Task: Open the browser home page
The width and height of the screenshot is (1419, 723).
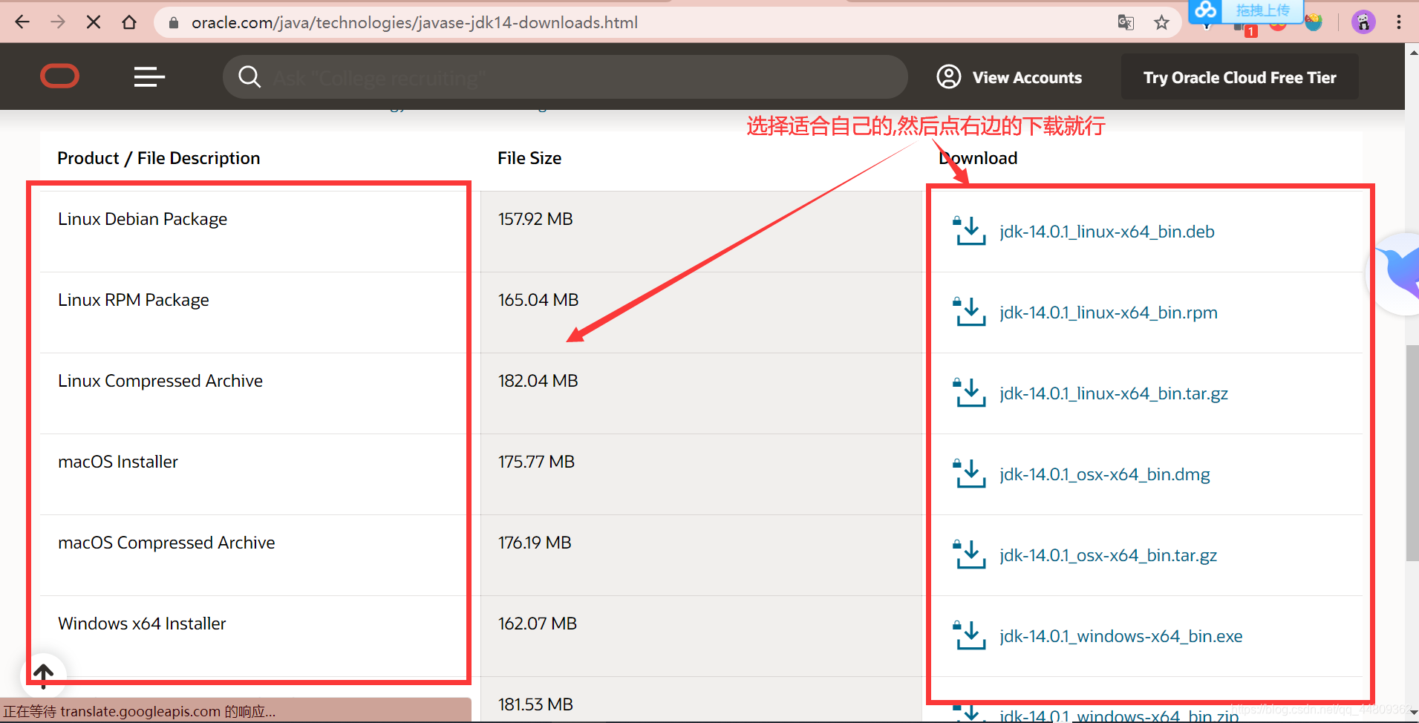Action: click(x=129, y=22)
